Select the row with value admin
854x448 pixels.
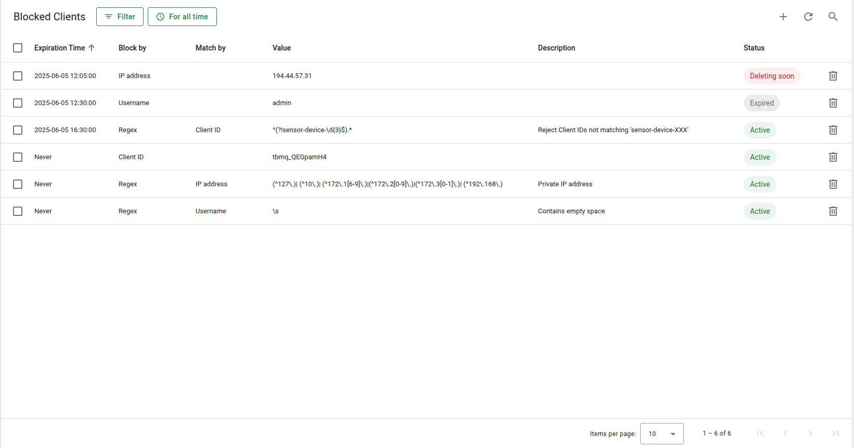coord(18,103)
